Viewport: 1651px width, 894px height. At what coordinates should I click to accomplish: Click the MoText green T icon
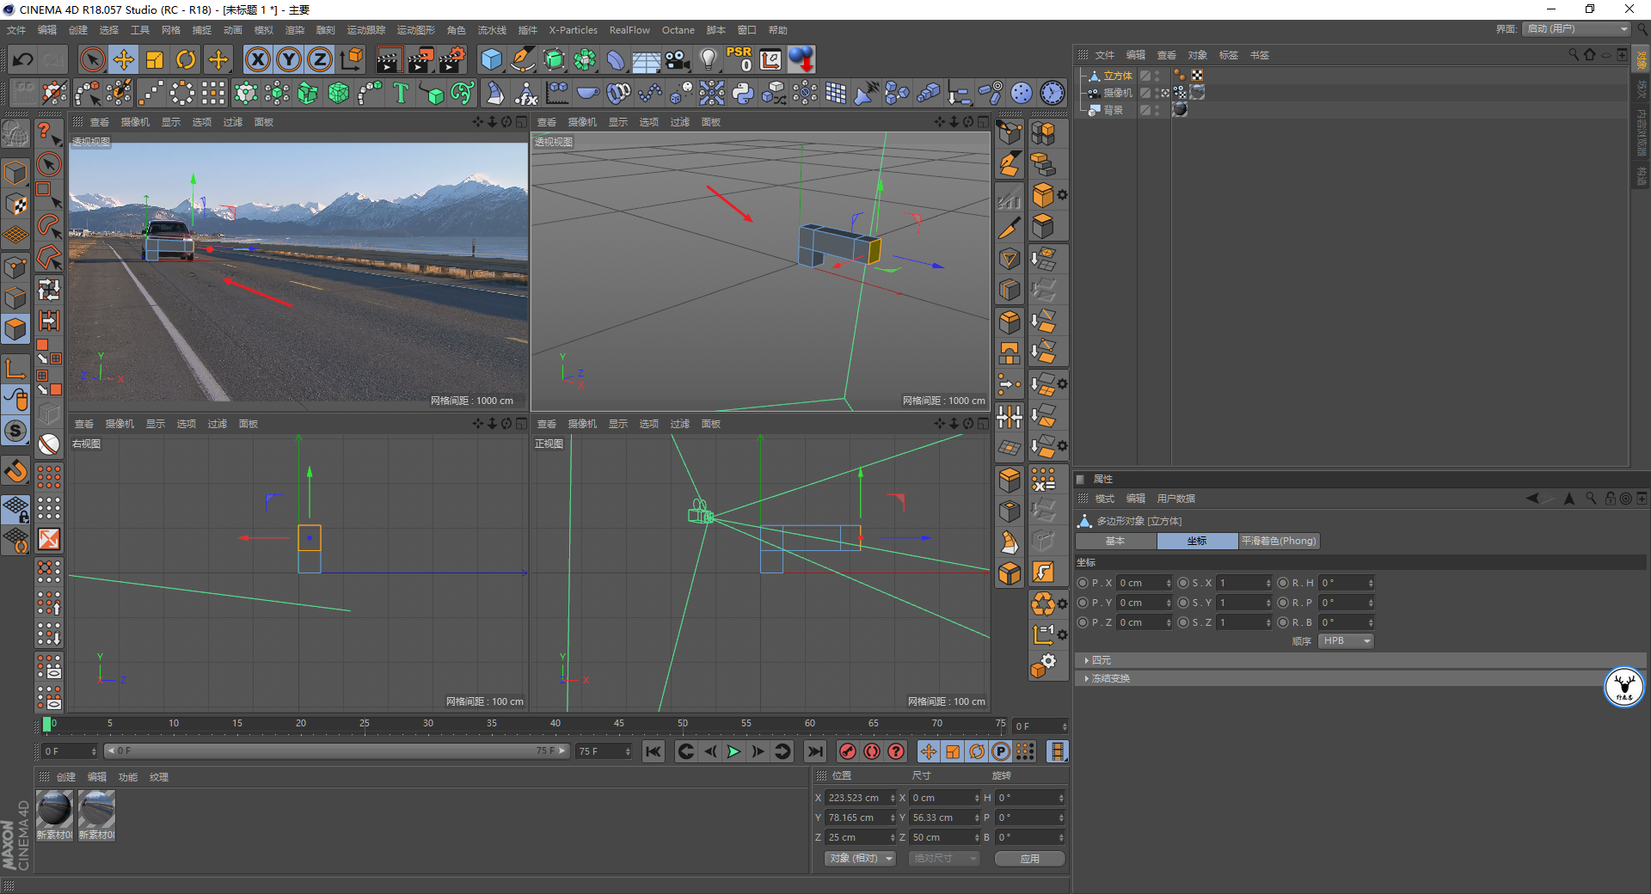[401, 93]
